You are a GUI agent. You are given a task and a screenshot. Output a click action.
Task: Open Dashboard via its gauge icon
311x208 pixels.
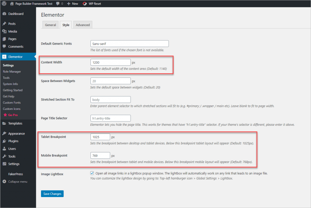tap(4, 14)
